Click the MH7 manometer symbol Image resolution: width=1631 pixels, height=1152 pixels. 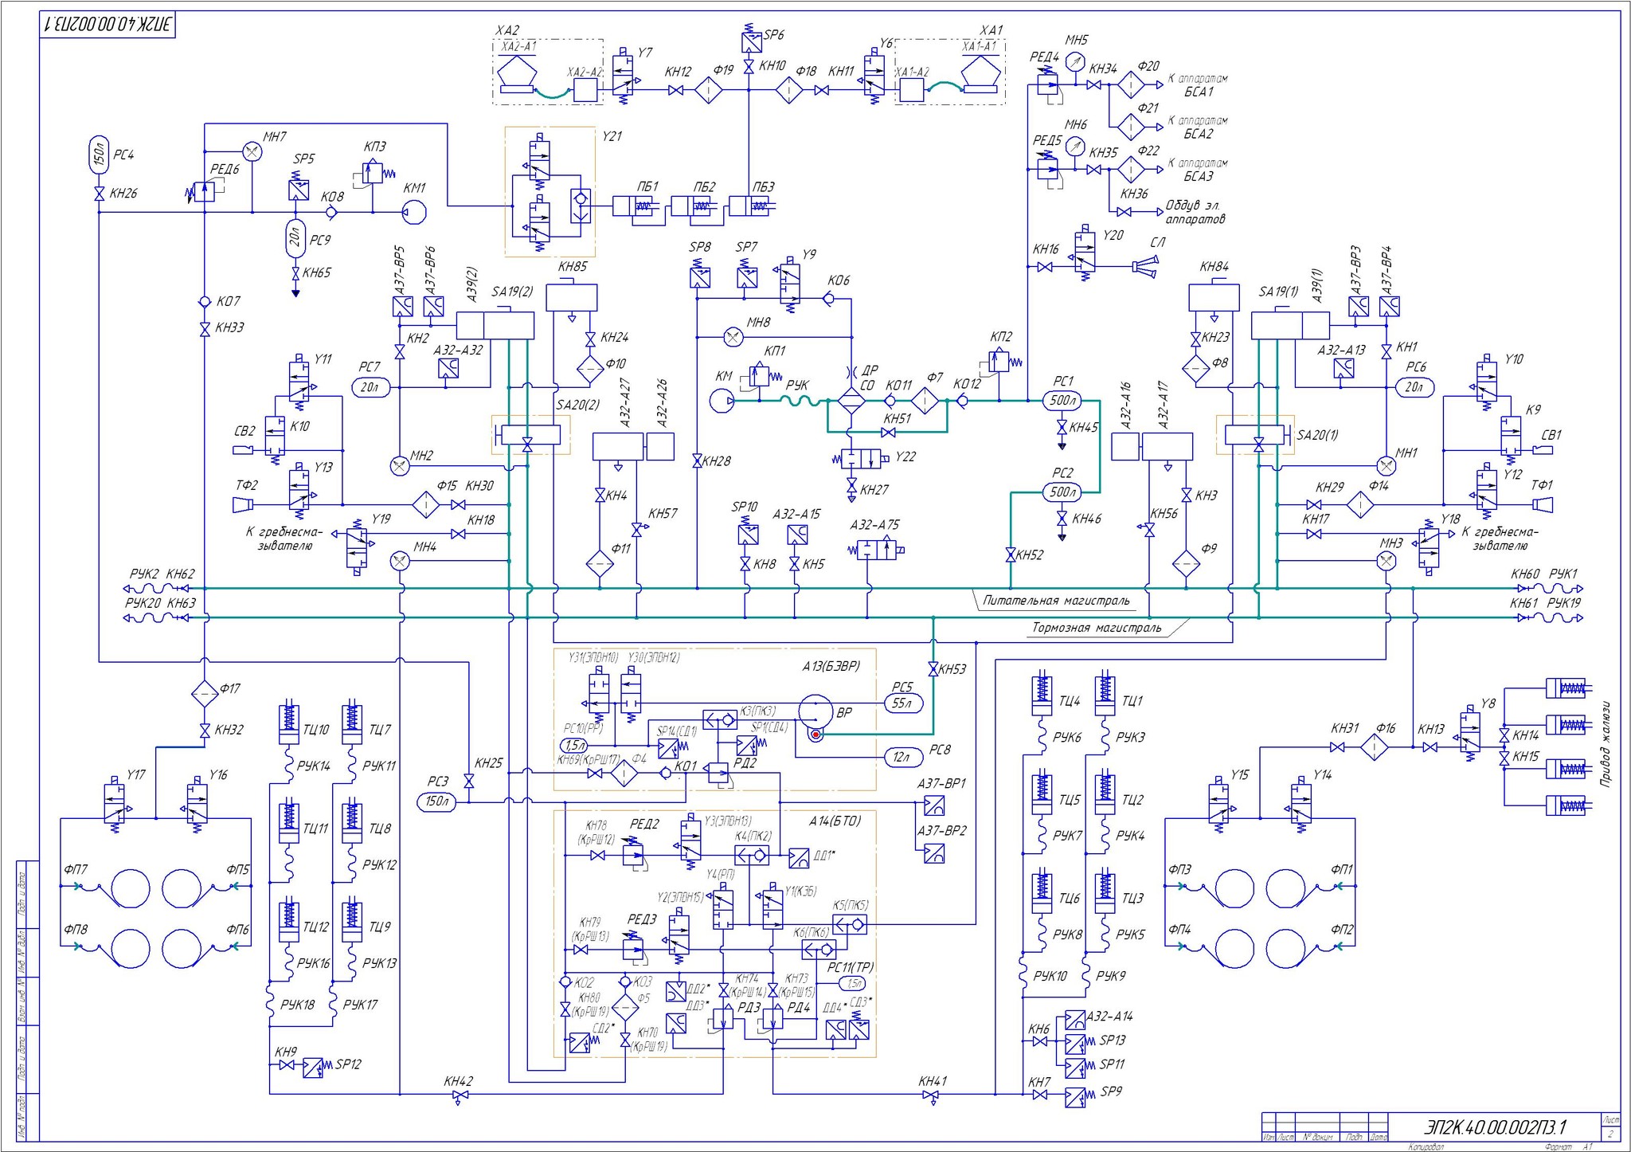(x=252, y=151)
